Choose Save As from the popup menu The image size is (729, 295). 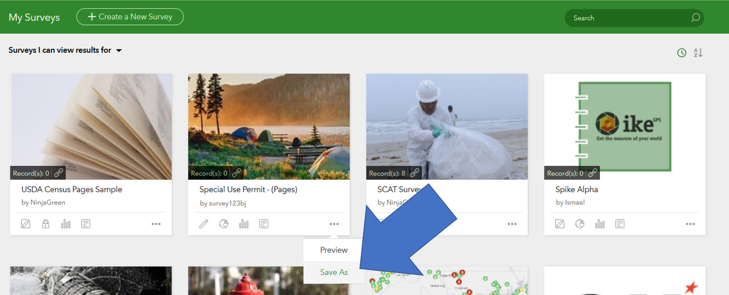point(333,272)
